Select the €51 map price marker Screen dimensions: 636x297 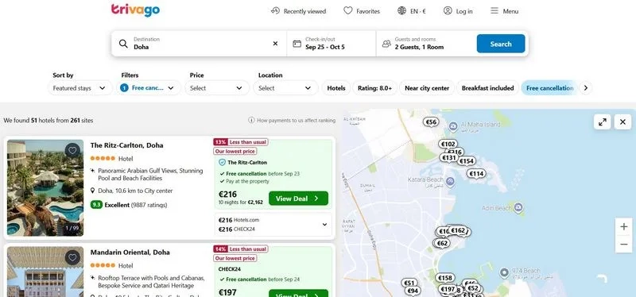click(409, 283)
